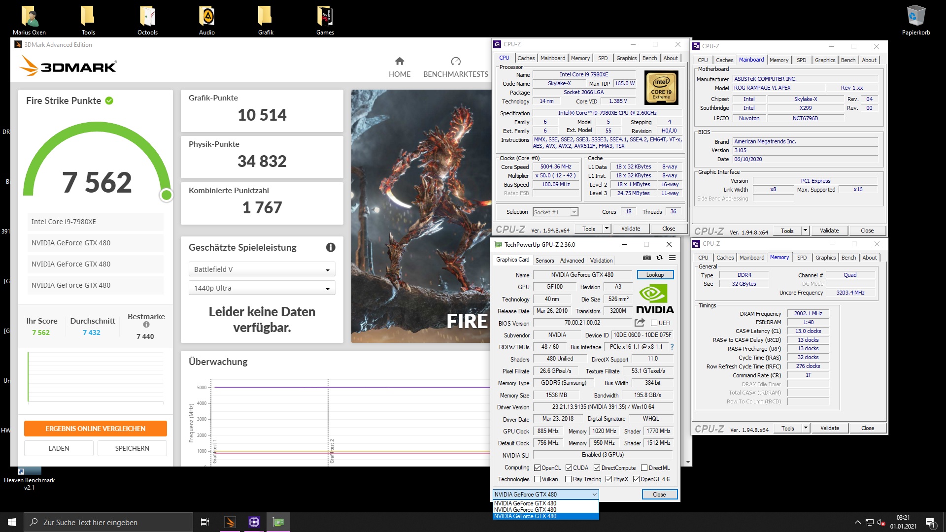Open the Advanced tab in GPU-Z

coord(572,261)
